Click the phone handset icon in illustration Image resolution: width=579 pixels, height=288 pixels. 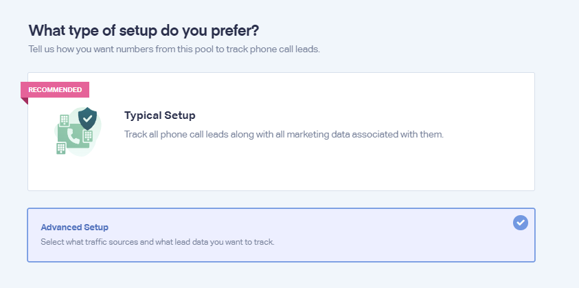coord(74,137)
